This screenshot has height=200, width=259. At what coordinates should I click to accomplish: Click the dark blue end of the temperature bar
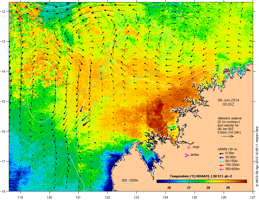159,181
